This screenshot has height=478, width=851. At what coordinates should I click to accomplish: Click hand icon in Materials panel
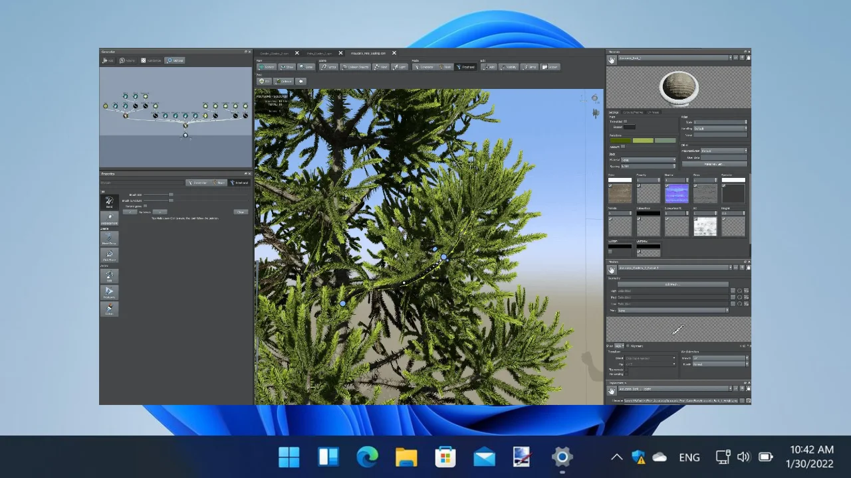pos(612,60)
